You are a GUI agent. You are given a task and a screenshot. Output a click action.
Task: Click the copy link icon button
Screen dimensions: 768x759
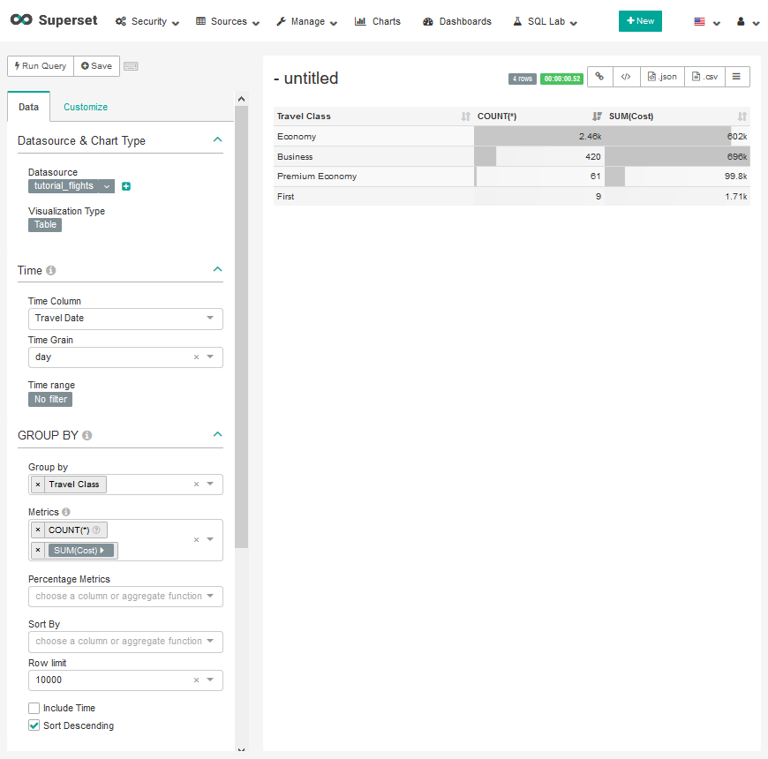click(599, 77)
